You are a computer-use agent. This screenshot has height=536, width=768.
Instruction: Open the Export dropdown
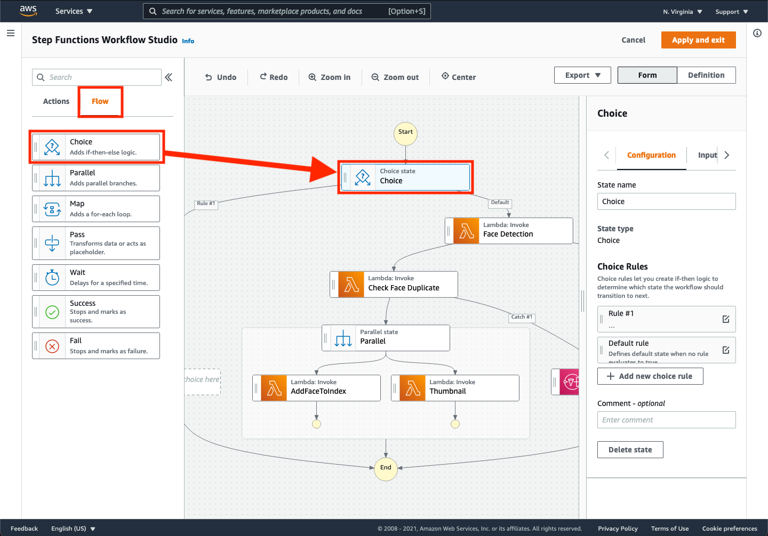click(583, 75)
